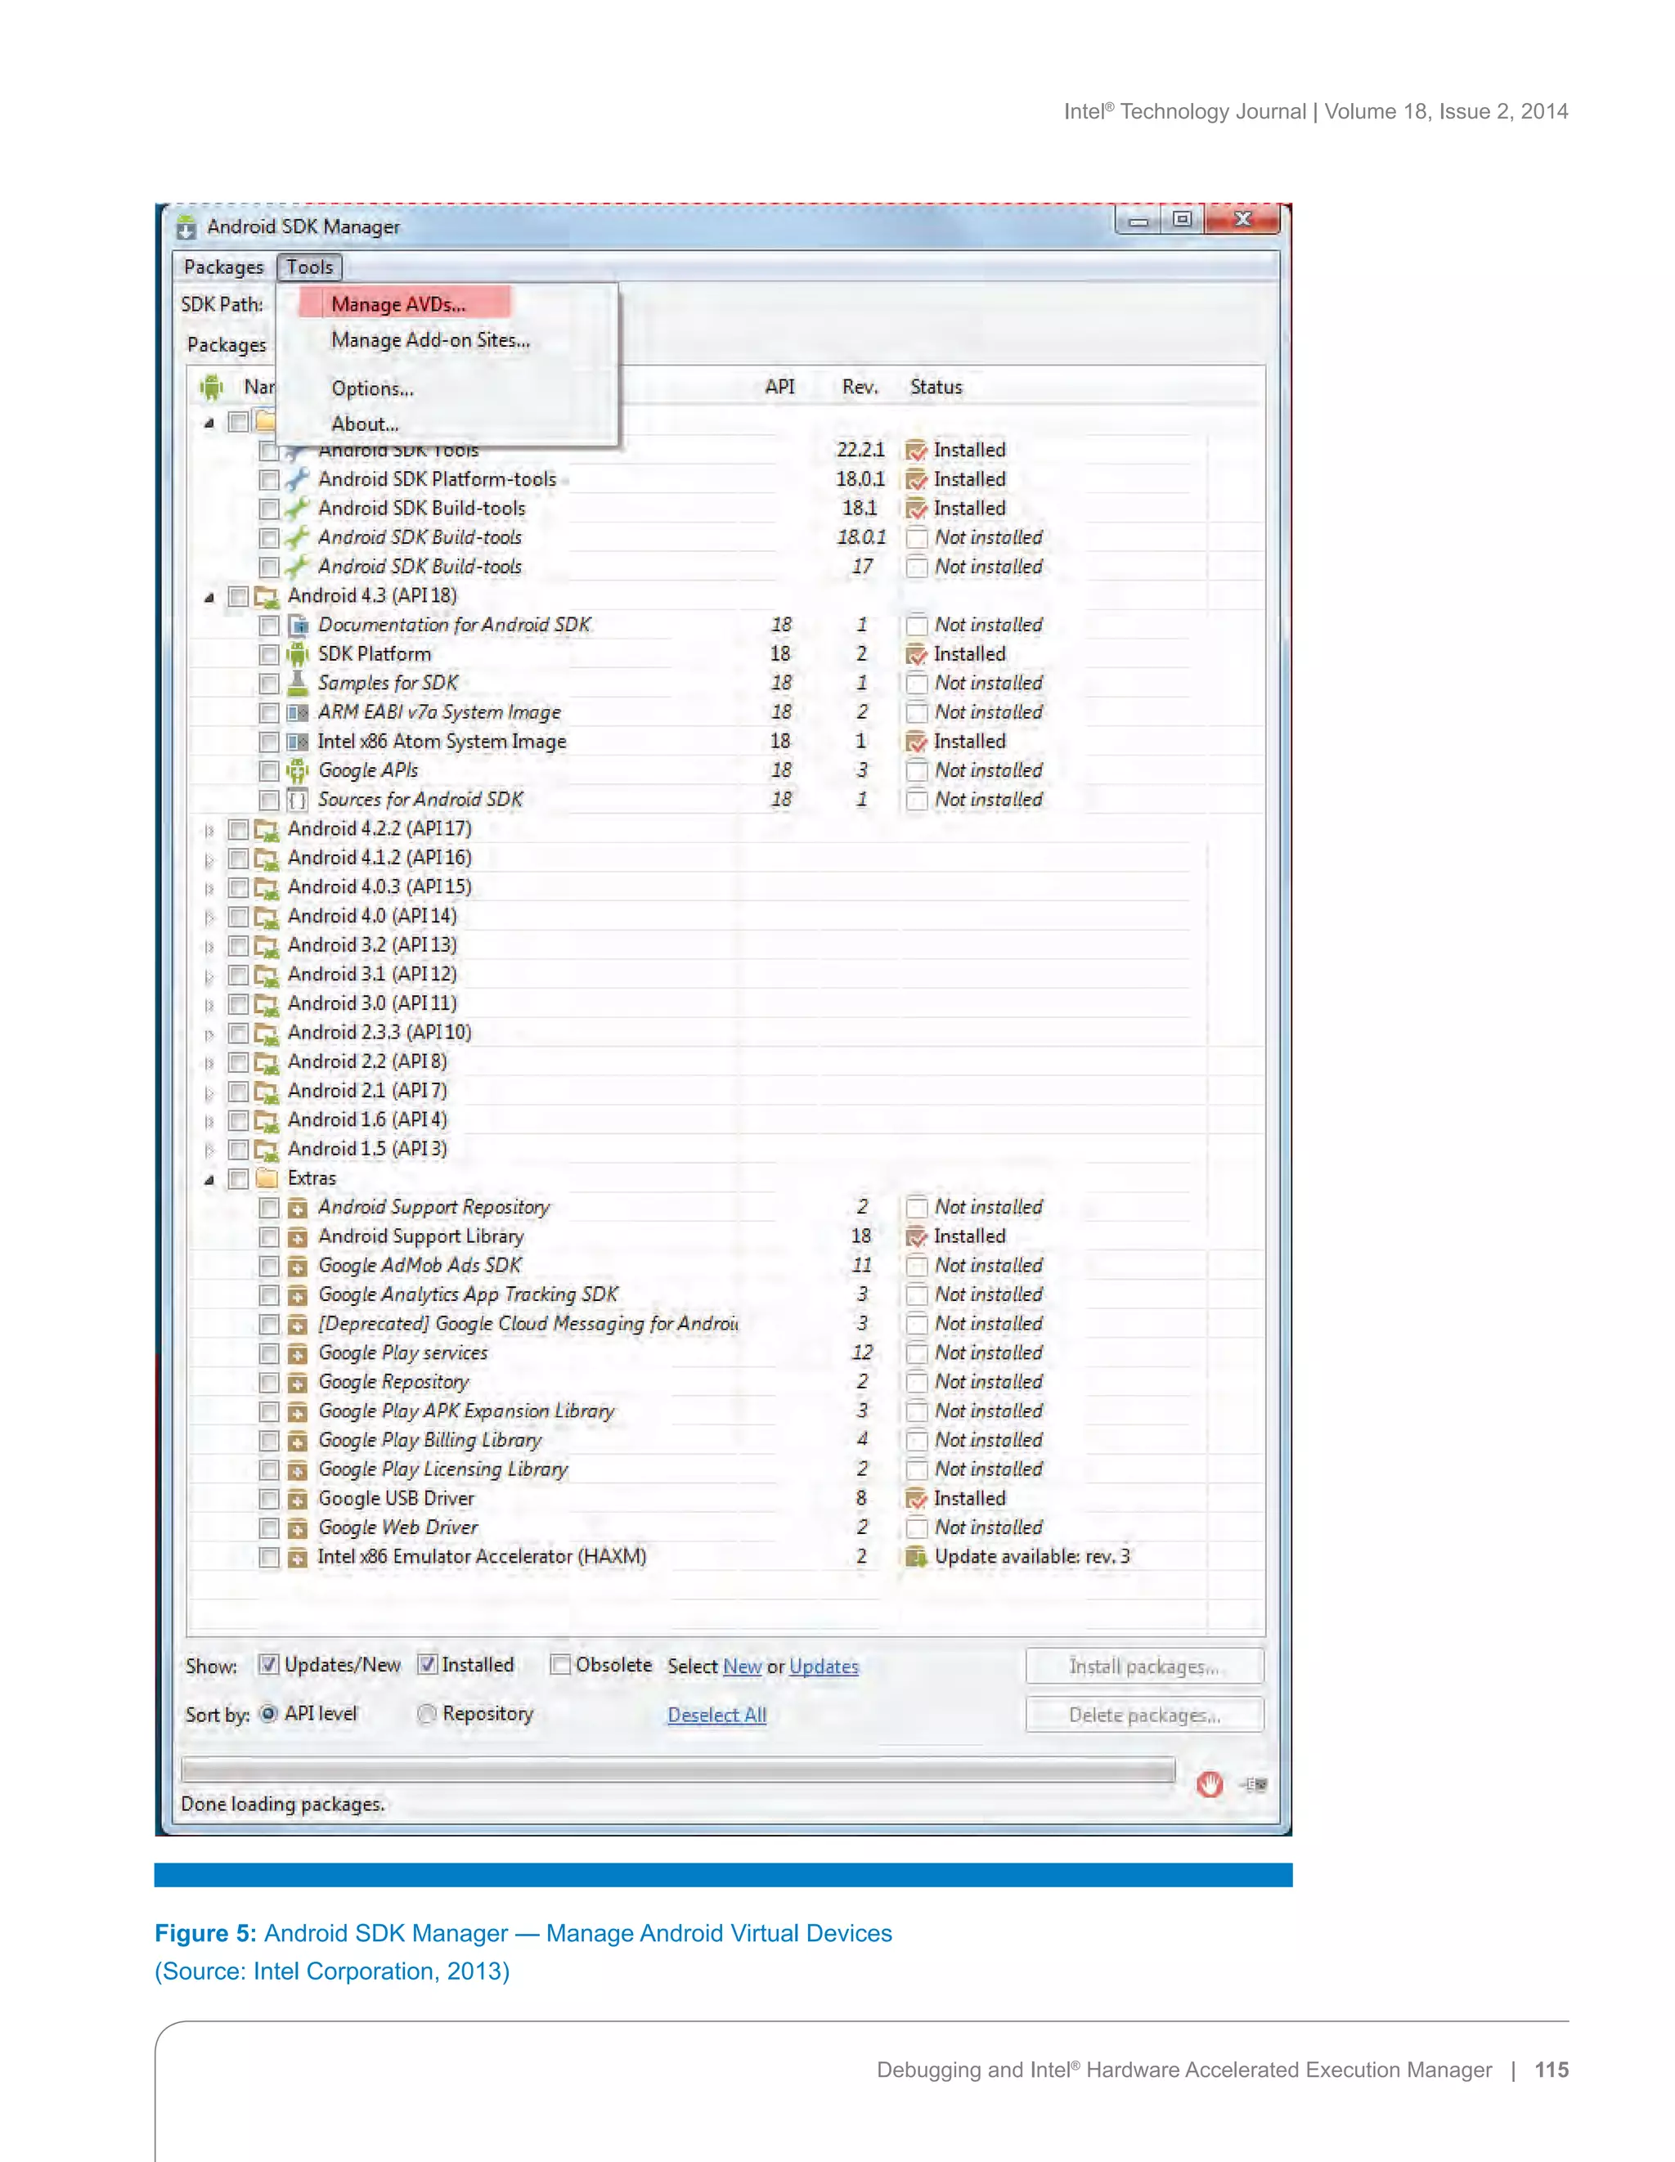This screenshot has width=1675, height=2162.
Task: Click the HAXM update available status icon
Action: 916,1557
